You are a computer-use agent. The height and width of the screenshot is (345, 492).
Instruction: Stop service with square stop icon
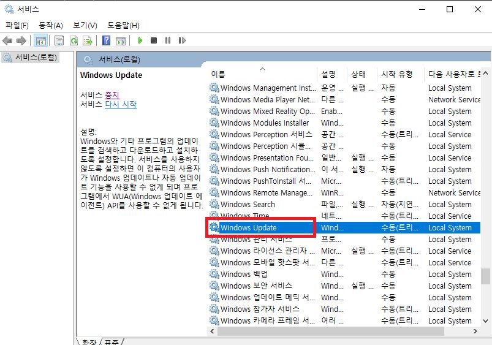(x=154, y=40)
